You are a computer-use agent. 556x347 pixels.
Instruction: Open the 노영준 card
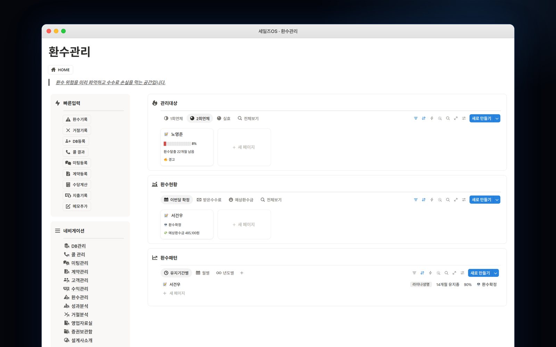click(x=187, y=147)
